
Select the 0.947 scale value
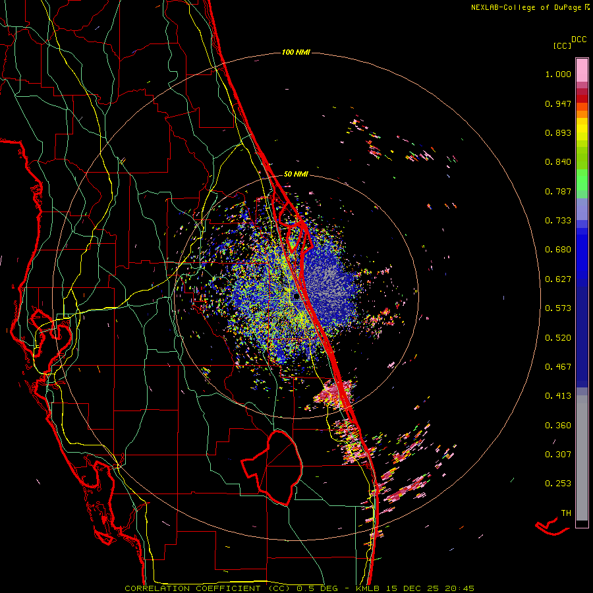click(x=558, y=103)
